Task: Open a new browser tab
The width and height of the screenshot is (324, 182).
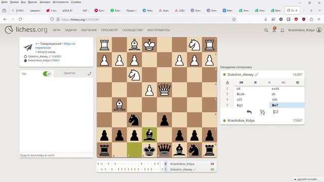Action: pos(311,10)
